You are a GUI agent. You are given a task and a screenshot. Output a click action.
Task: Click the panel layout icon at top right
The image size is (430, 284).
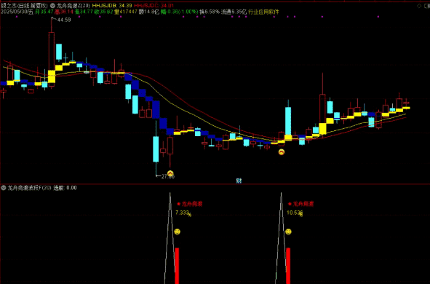click(426, 6)
